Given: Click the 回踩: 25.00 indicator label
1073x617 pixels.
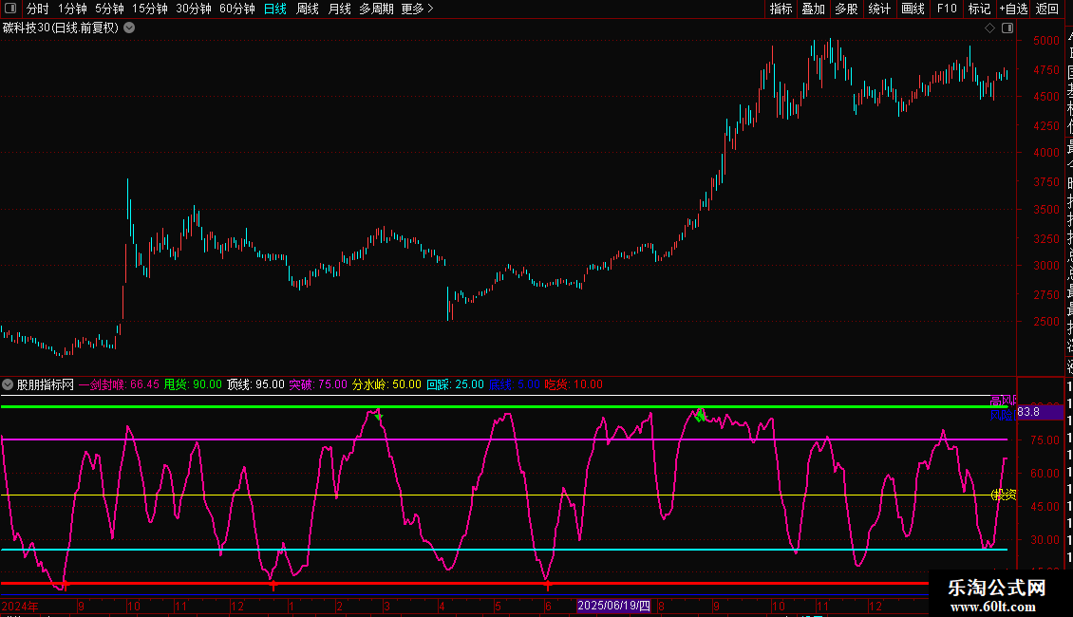Looking at the screenshot, I should [455, 384].
